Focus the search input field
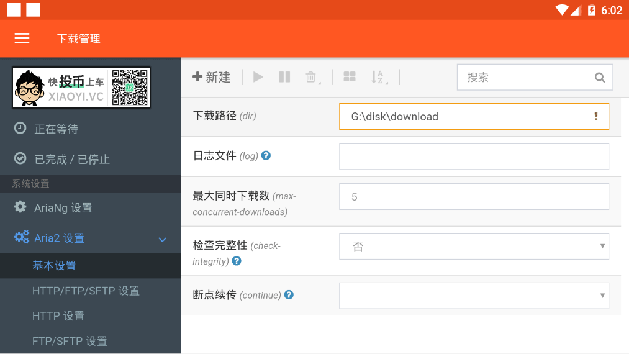 [535, 78]
